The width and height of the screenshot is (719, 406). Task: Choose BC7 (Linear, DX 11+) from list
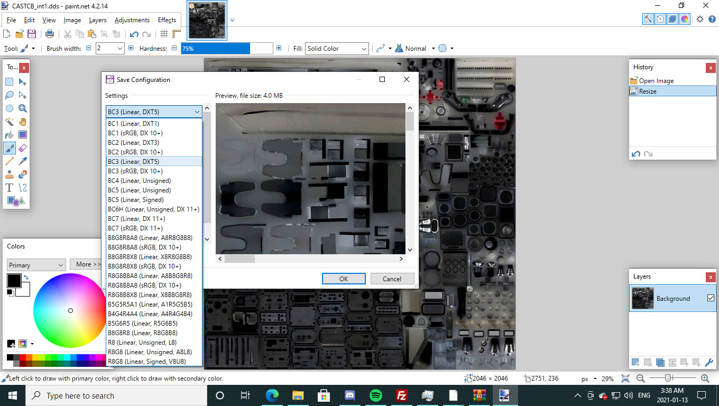pos(136,219)
